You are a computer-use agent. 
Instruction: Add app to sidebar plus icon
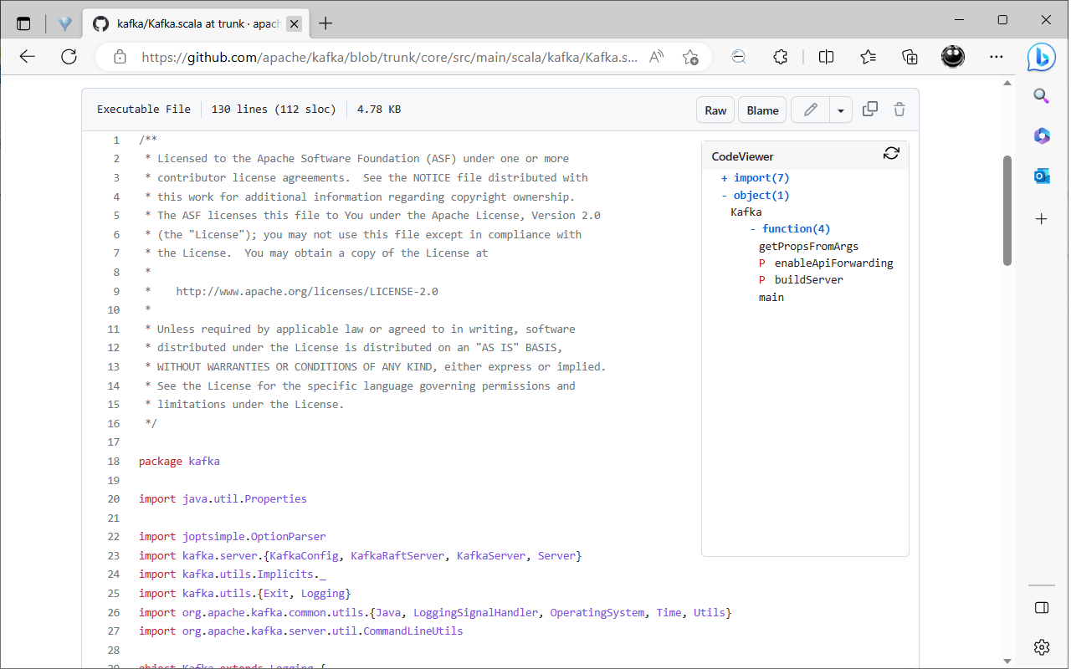click(1042, 219)
